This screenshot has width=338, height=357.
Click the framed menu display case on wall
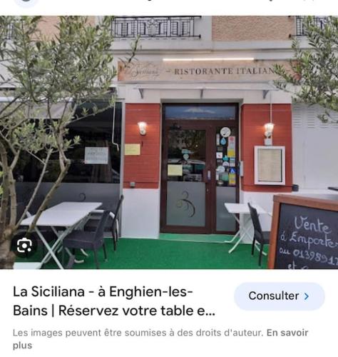tap(270, 166)
